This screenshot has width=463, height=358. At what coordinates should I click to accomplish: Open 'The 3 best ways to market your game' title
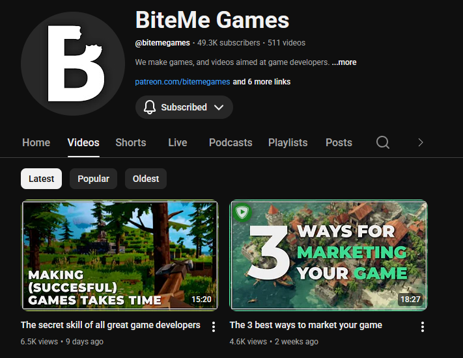tap(306, 325)
